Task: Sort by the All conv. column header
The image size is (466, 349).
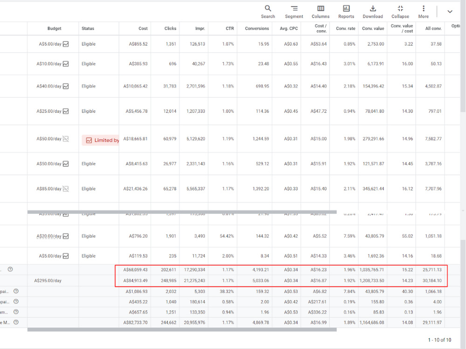Action: click(433, 28)
